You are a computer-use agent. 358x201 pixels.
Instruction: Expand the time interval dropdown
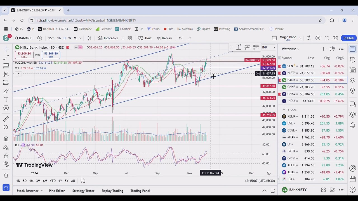[80, 38]
